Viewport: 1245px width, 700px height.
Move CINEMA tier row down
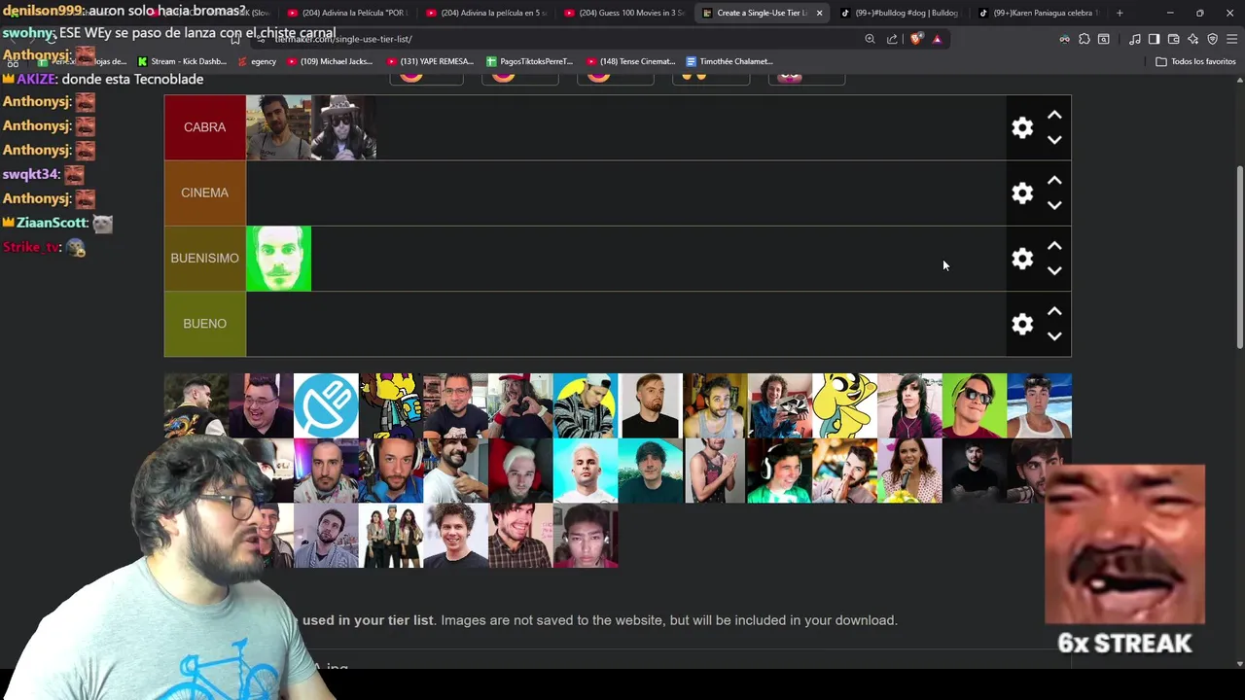click(1054, 205)
